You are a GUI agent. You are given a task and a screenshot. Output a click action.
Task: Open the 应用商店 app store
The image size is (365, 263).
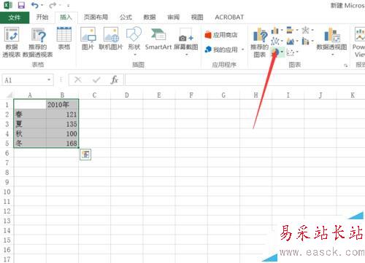click(x=221, y=35)
